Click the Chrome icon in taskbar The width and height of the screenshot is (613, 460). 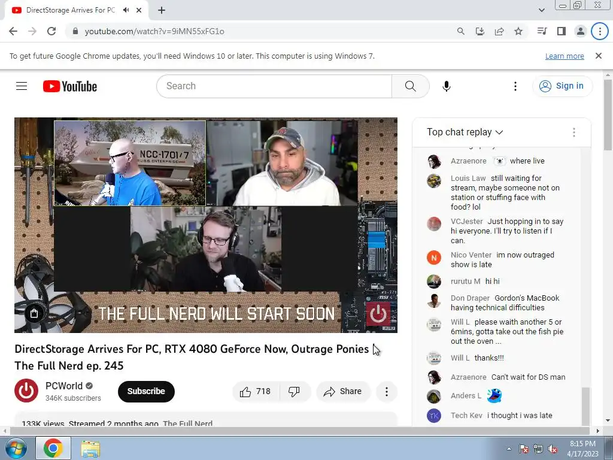click(x=53, y=448)
